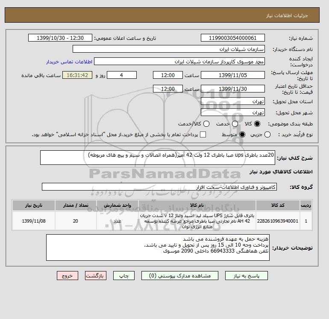
Task: Click the remaining time countdown 16:31:42
Action: click(77, 75)
